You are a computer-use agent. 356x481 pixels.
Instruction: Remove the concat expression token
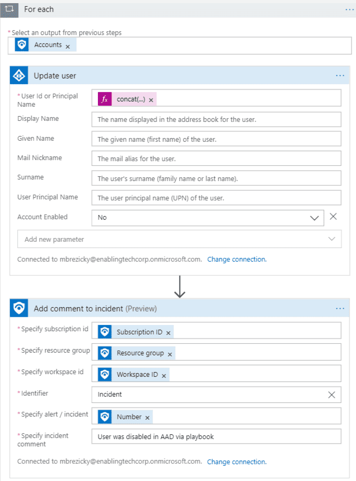pyautogui.click(x=151, y=100)
